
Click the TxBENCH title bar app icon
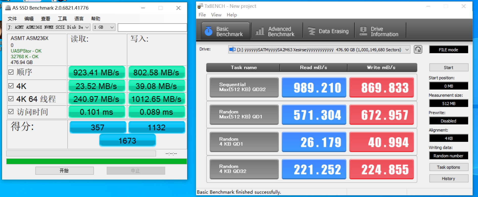[200, 6]
